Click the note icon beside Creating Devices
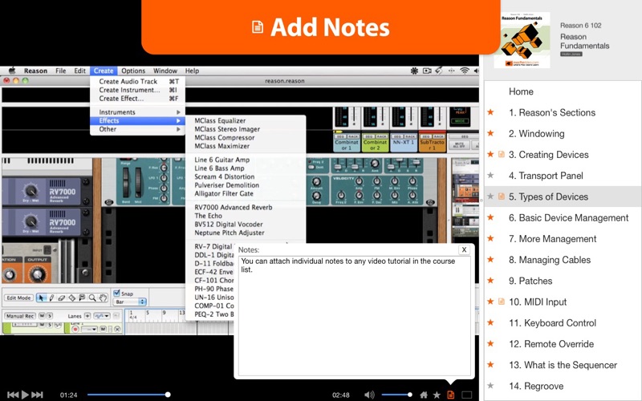Image resolution: width=642 pixels, height=401 pixels. pyautogui.click(x=501, y=154)
